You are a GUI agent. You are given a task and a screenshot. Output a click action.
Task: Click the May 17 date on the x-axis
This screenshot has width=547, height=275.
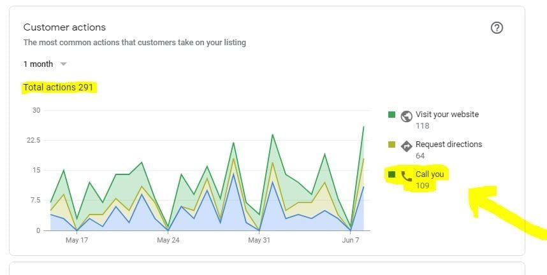tap(77, 241)
